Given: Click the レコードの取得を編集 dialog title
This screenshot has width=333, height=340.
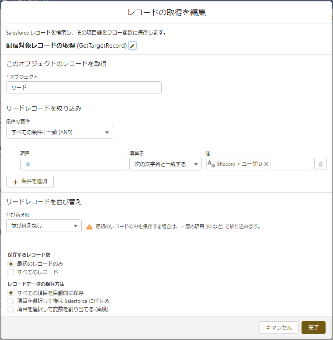Looking at the screenshot, I should coord(166,12).
